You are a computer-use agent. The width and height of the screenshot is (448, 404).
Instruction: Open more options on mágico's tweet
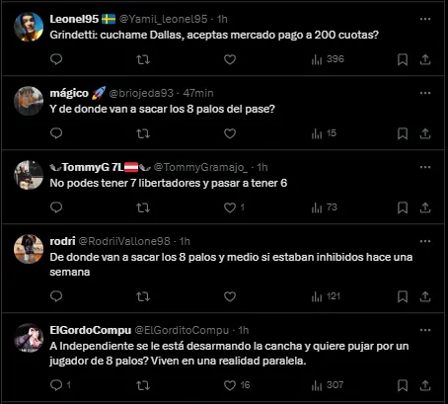click(x=425, y=93)
